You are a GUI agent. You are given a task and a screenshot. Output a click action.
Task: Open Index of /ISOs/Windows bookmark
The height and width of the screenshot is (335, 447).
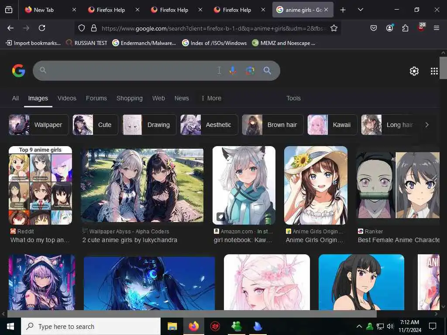coord(214,43)
